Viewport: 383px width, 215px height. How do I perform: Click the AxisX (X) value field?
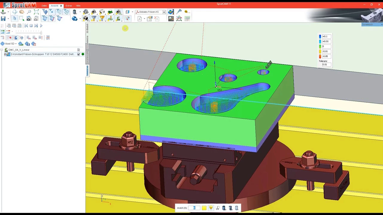pos(194,208)
